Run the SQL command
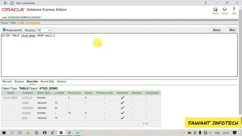The image size is (242, 136). point(233,30)
